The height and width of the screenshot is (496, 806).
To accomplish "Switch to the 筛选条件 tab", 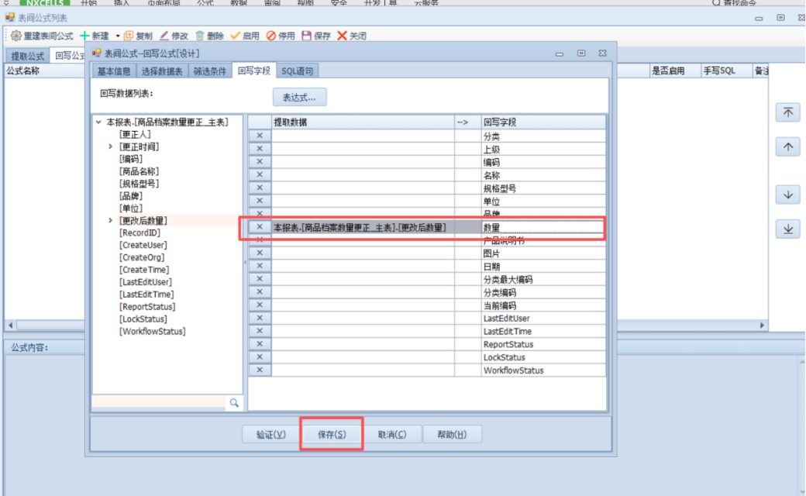I will pyautogui.click(x=210, y=71).
